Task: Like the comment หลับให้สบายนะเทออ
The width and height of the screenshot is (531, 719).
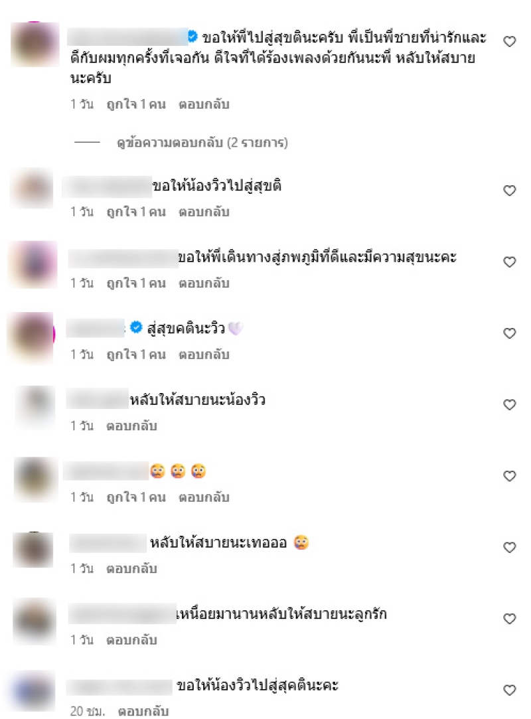Action: click(510, 547)
